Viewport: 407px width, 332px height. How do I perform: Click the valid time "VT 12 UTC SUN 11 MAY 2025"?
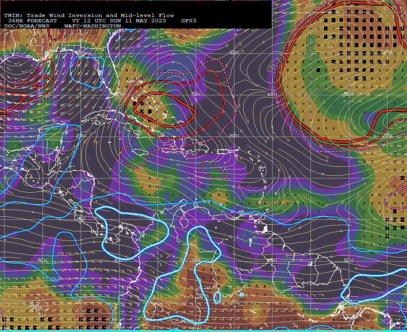click(119, 21)
